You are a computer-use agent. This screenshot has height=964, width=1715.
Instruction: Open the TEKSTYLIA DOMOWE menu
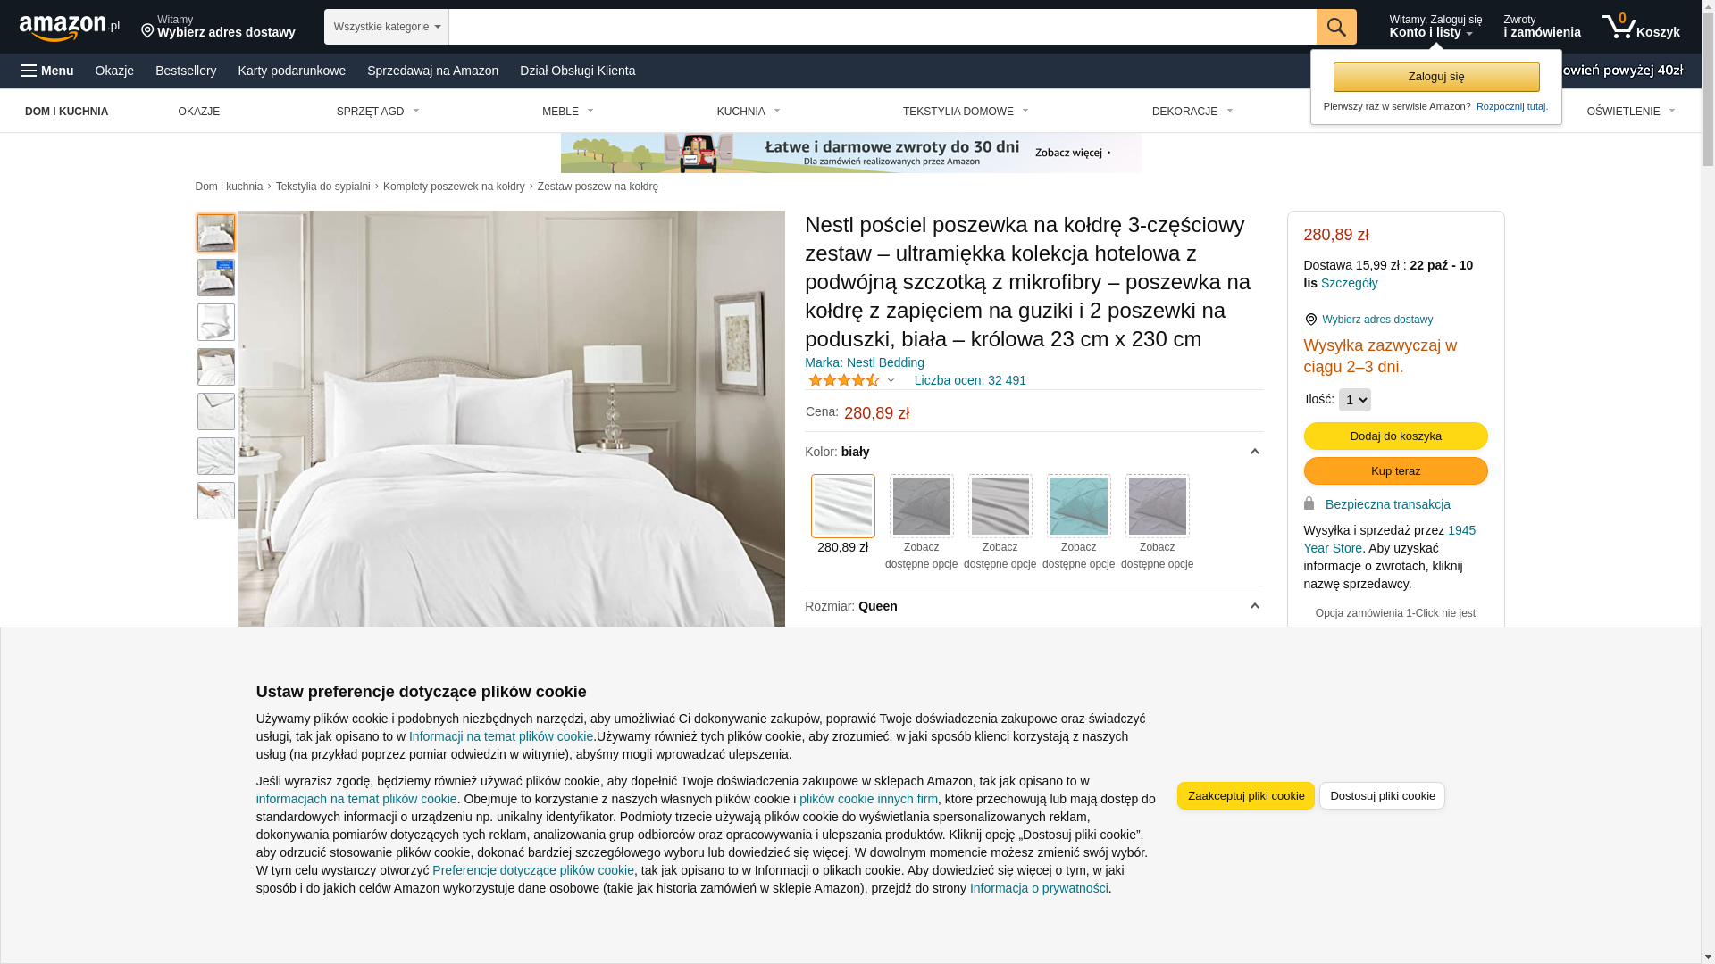tap(966, 112)
